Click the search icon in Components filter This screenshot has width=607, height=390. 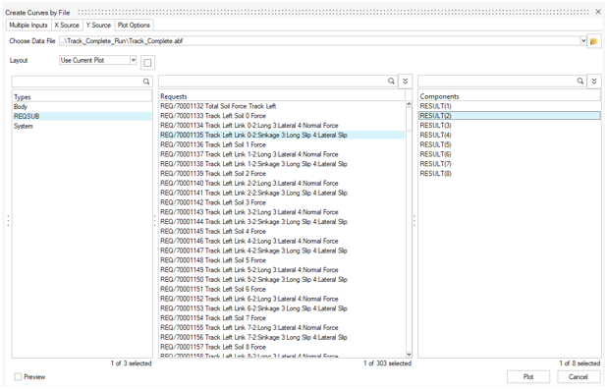coord(579,81)
